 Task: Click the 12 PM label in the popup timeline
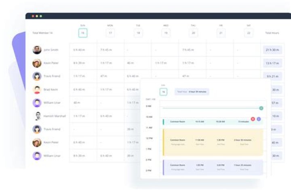click(x=149, y=138)
